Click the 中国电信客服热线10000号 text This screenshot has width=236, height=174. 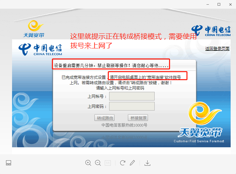tap(124, 125)
